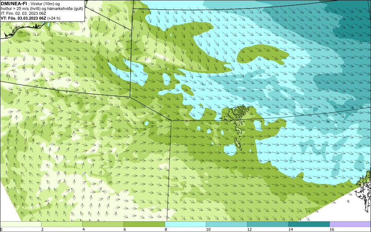The image size is (371, 232).
Task: Click the light green 2–4 m/s legend swatch
Action: click(x=62, y=224)
